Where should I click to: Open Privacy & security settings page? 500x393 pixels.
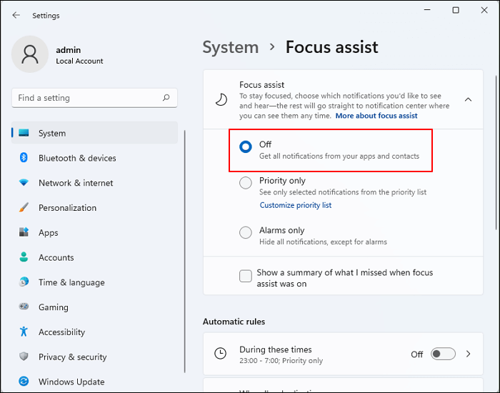pyautogui.click(x=72, y=357)
